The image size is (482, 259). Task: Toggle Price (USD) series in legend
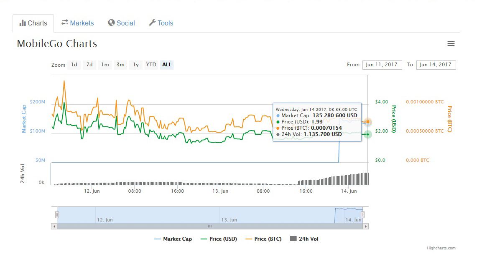(219, 239)
